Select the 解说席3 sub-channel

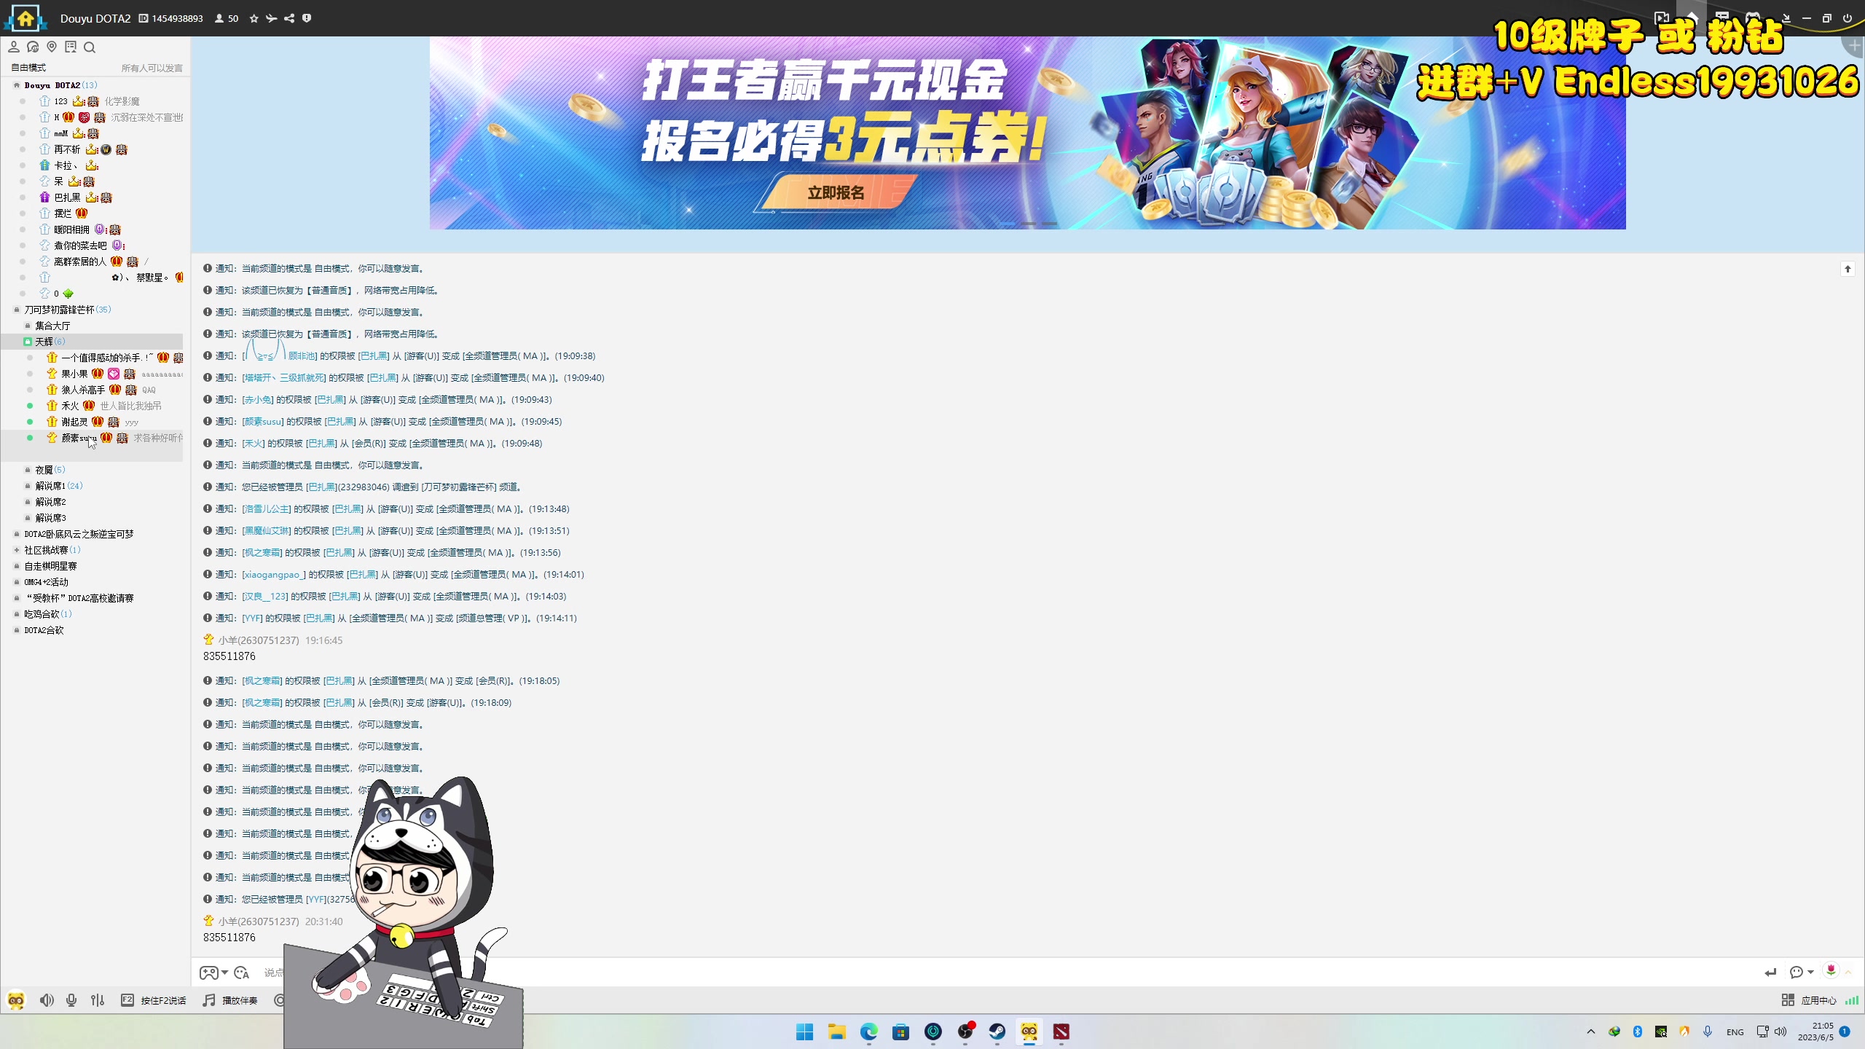50,518
